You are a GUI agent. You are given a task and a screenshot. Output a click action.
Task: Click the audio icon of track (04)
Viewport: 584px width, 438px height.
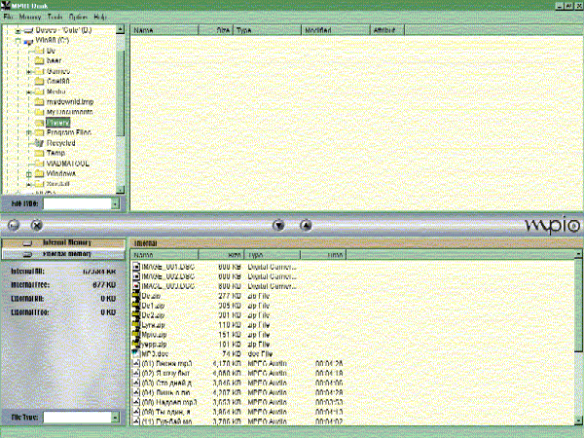tap(136, 392)
